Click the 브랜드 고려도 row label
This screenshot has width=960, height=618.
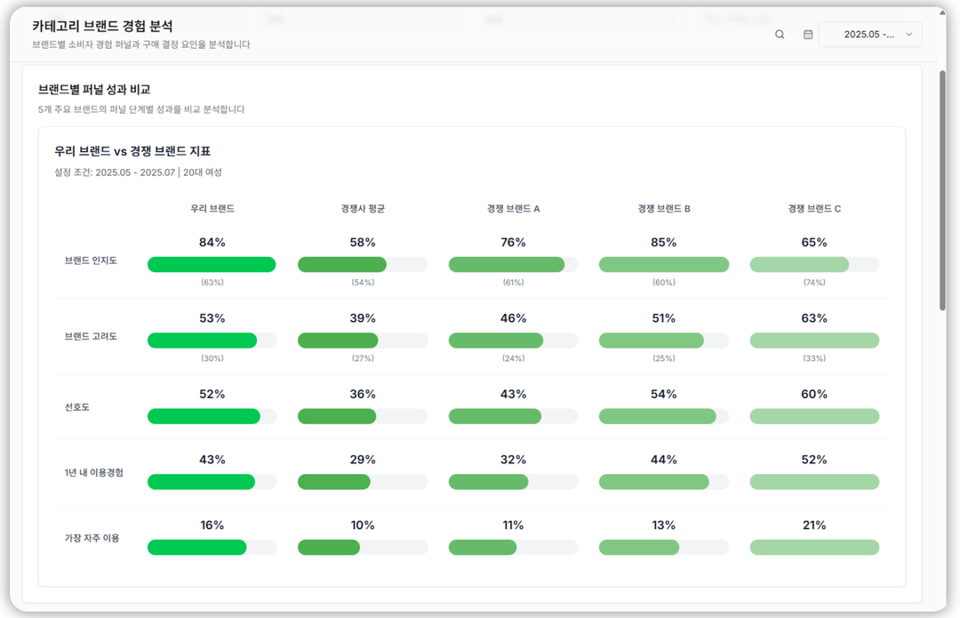pos(91,337)
